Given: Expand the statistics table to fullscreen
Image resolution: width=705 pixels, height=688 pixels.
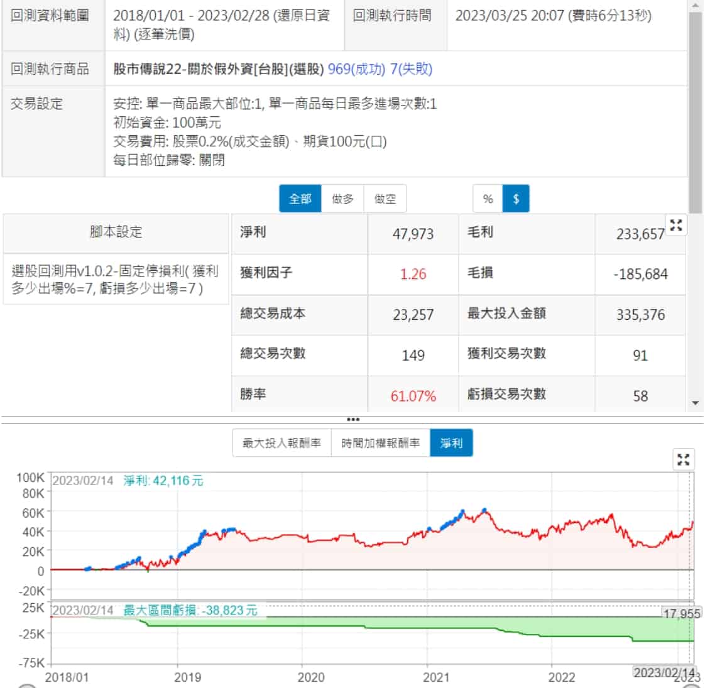Looking at the screenshot, I should pos(676,226).
